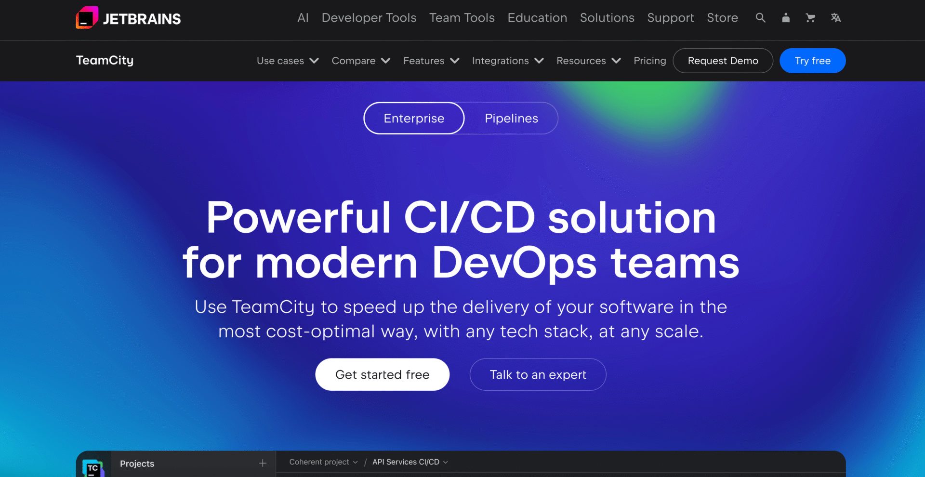
Task: Click the language translation icon
Action: coord(836,18)
